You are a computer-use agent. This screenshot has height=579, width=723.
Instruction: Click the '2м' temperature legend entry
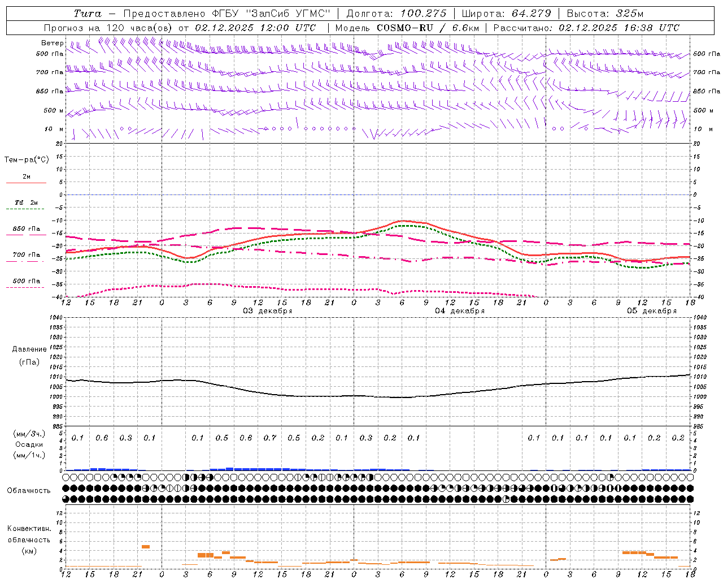(x=27, y=176)
